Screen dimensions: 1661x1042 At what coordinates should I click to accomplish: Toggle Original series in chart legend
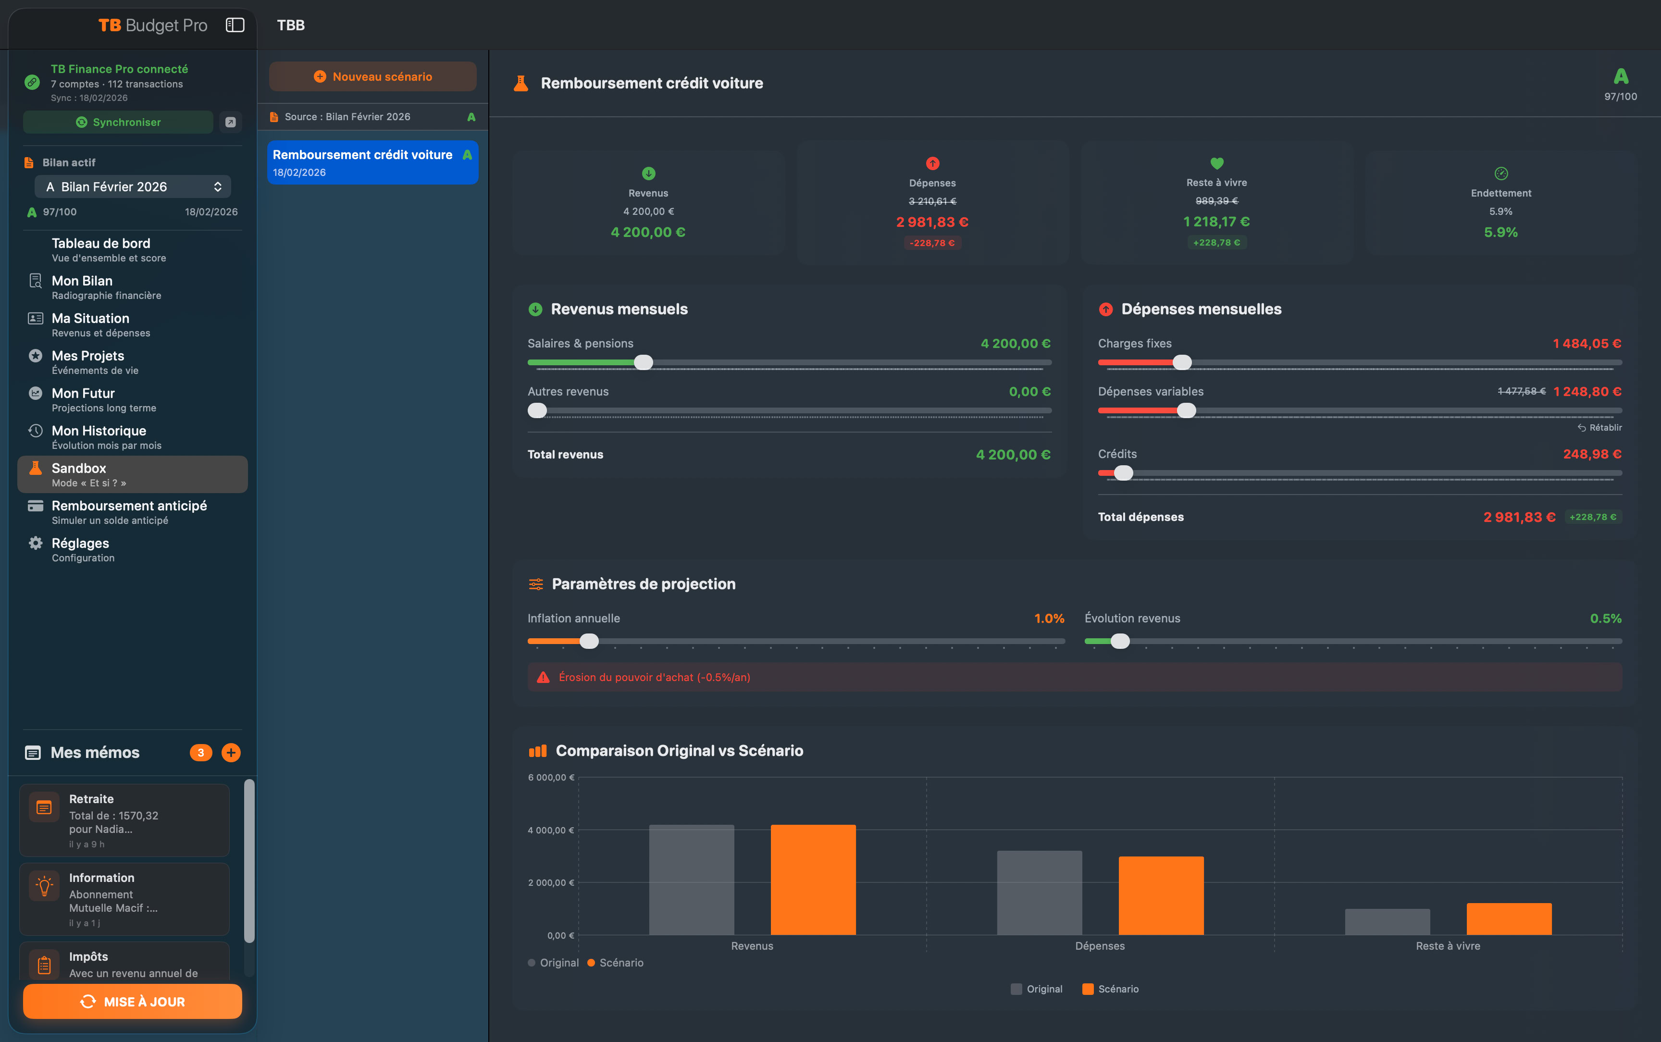[x=1037, y=989]
